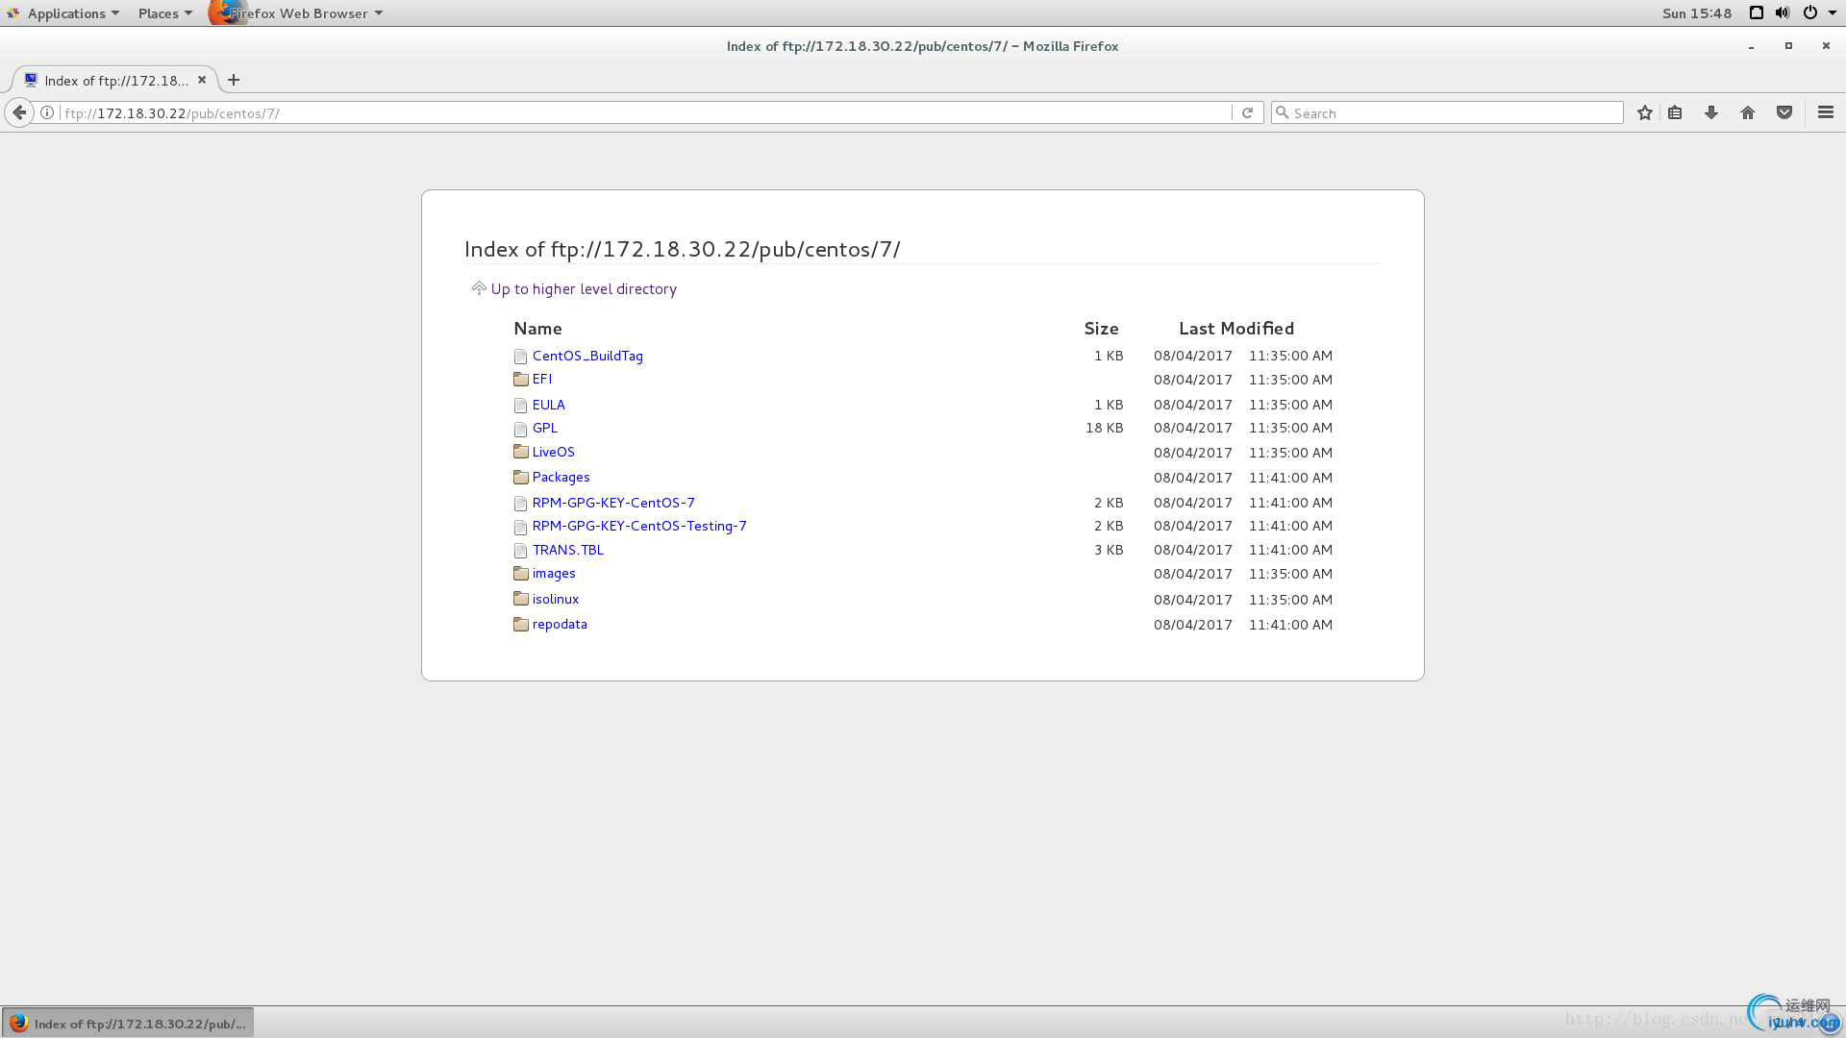The height and width of the screenshot is (1038, 1846).
Task: Click the images folder icon
Action: (520, 574)
